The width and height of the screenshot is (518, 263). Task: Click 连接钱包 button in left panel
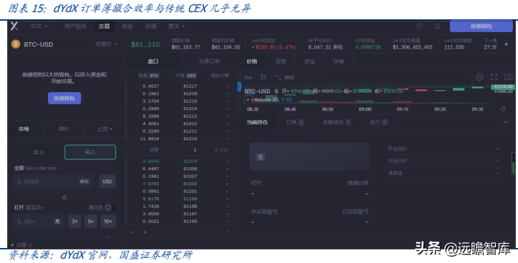[x=64, y=98]
